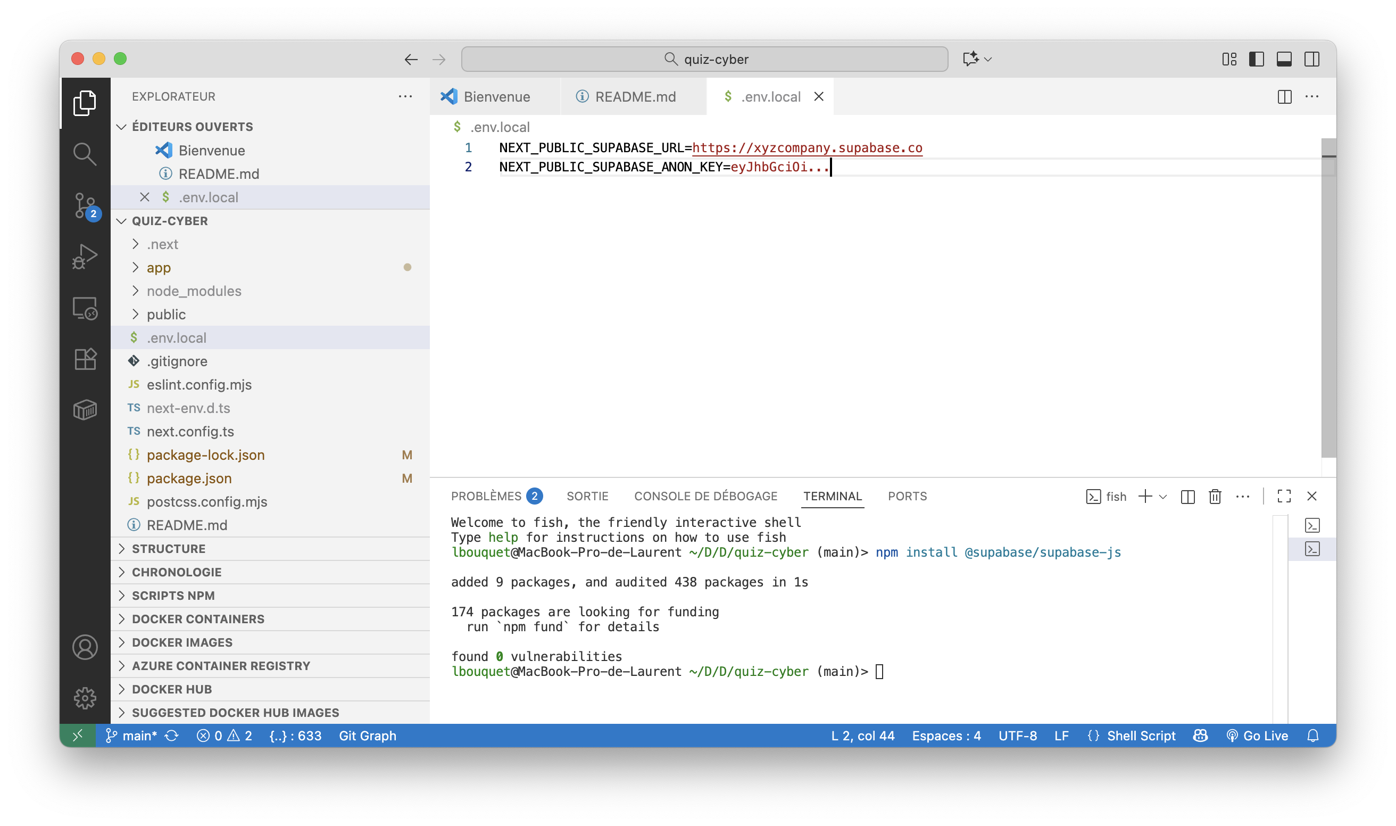Screen dimensions: 1396x826
Task: Open Remote Explorer in activity bar
Action: click(85, 308)
